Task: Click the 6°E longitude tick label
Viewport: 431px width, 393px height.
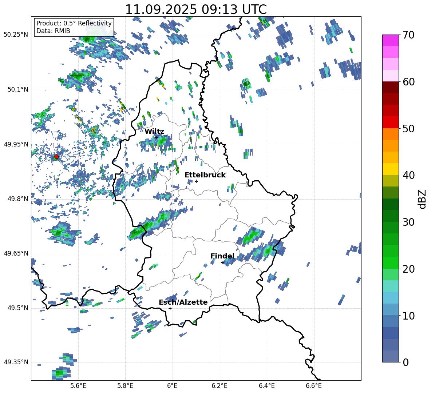Action: click(172, 386)
